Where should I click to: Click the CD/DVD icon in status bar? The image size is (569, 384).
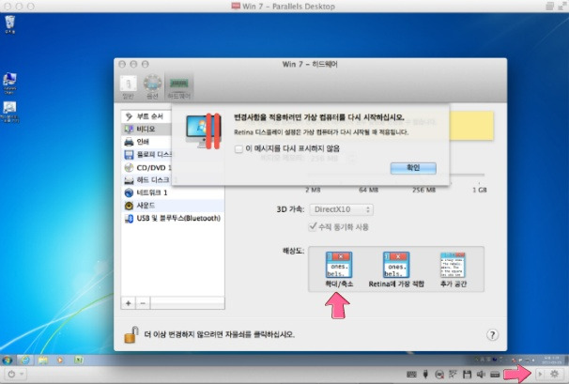tap(439, 374)
